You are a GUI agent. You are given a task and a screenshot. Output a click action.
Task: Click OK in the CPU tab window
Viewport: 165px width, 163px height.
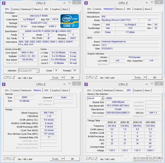[72, 78]
